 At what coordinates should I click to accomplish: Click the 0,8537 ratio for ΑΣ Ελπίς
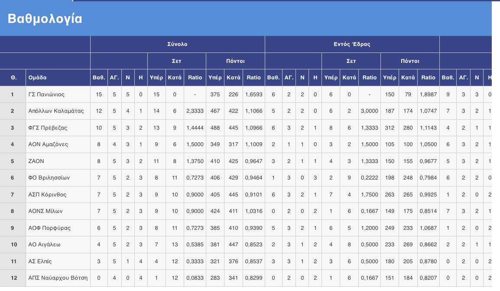[x=254, y=262]
